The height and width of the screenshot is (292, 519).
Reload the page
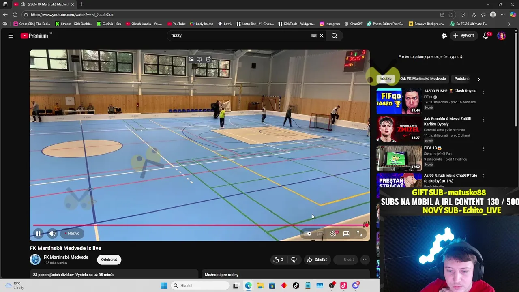pos(15,15)
